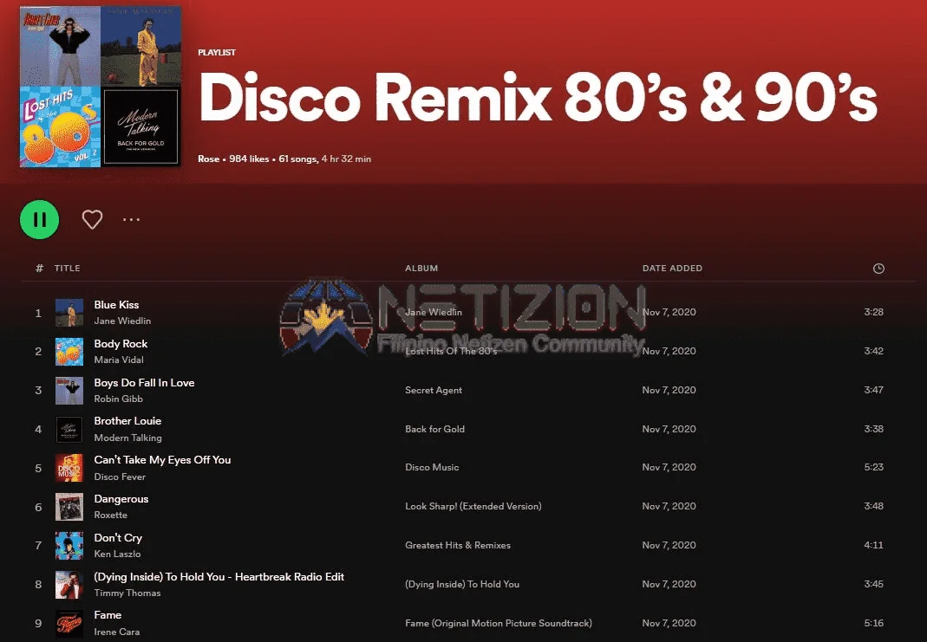This screenshot has height=642, width=927.
Task: Select the Blue Kiss track title
Action: coord(116,305)
